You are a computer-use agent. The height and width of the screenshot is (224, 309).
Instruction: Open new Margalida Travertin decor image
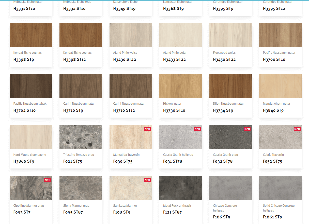point(131,137)
